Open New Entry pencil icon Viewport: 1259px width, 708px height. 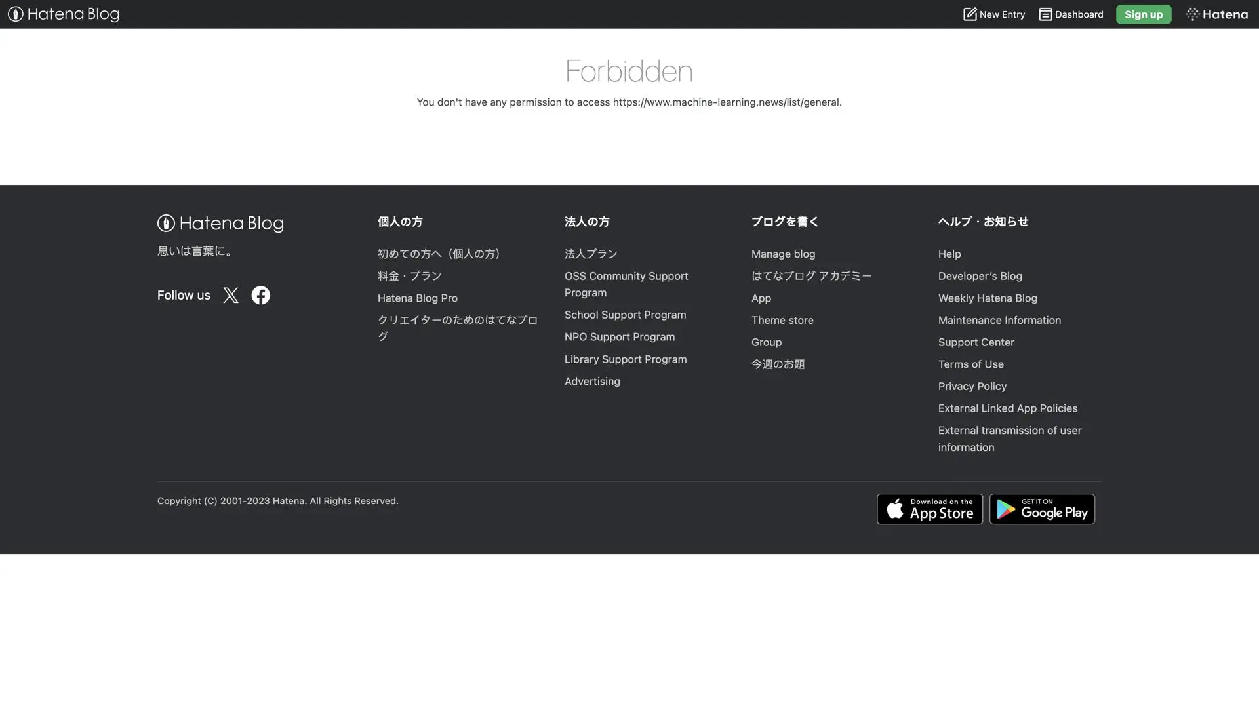pyautogui.click(x=970, y=14)
